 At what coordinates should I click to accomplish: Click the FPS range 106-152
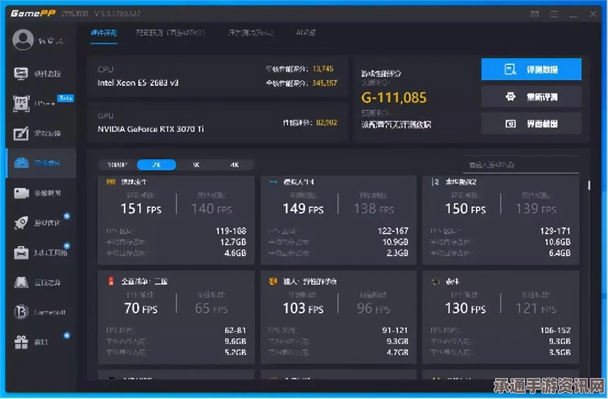[x=555, y=330]
